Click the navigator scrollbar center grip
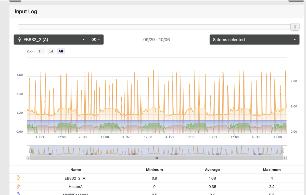 (x=157, y=158)
